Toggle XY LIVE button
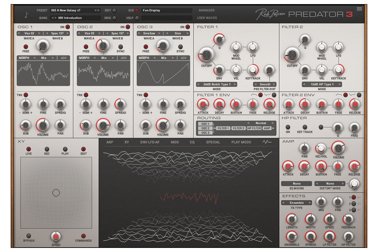378x252 pixels. 29,149
